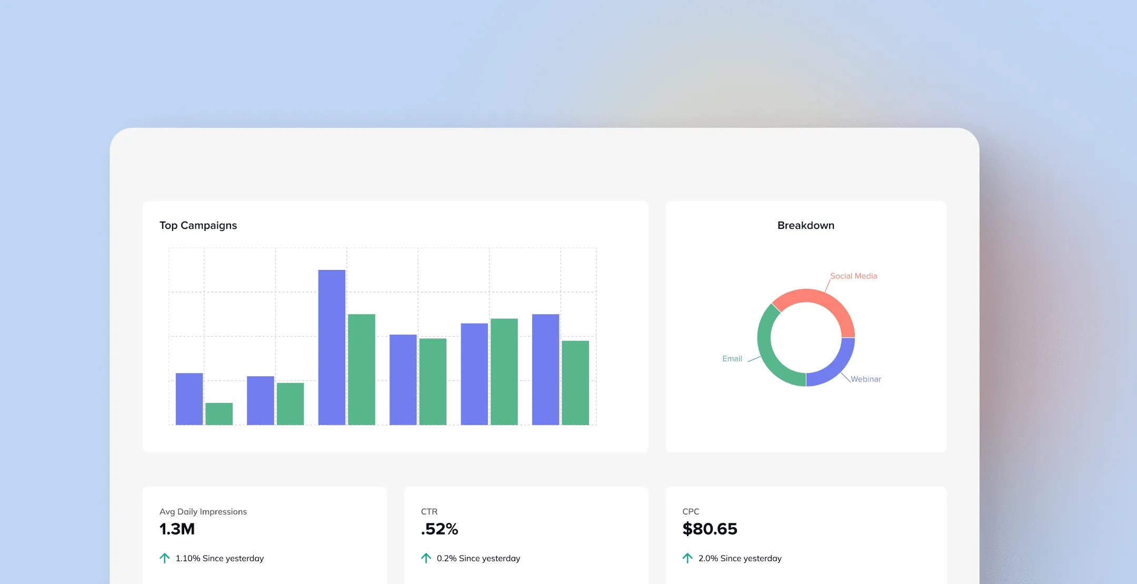Click the tallest blue bar in Top Campaigns

[332, 347]
